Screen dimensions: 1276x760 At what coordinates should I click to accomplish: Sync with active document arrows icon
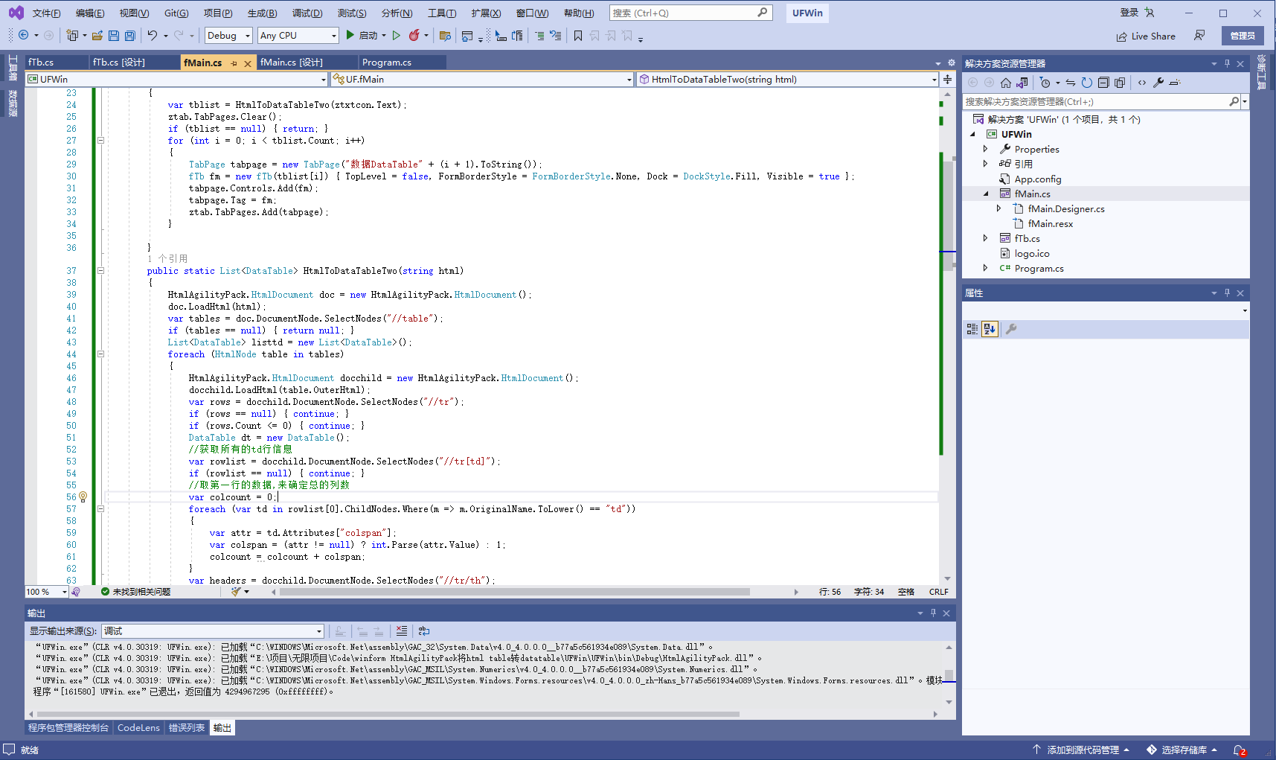pyautogui.click(x=1071, y=83)
